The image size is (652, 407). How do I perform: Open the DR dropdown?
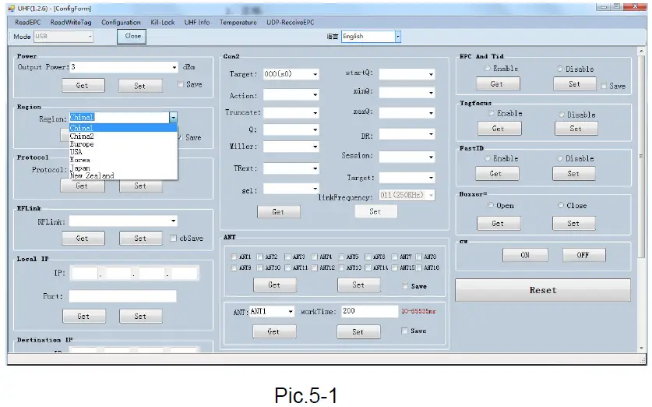pyautogui.click(x=407, y=134)
